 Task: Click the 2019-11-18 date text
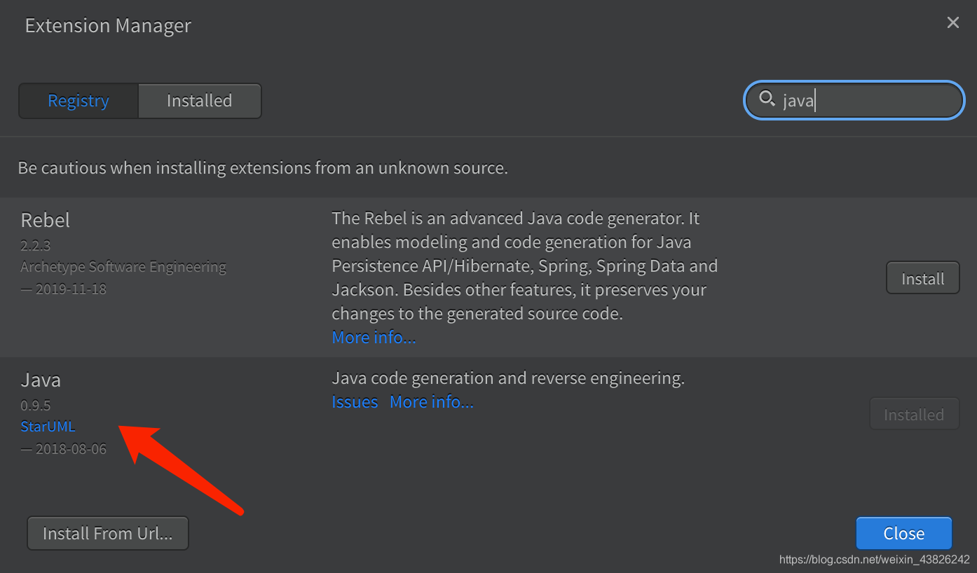click(x=64, y=289)
